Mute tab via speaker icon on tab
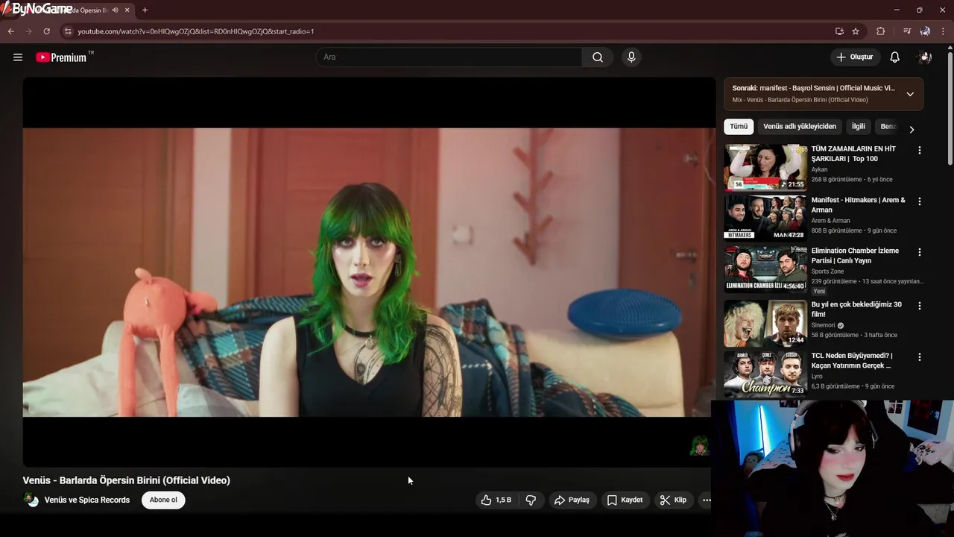This screenshot has height=537, width=954. pos(115,10)
